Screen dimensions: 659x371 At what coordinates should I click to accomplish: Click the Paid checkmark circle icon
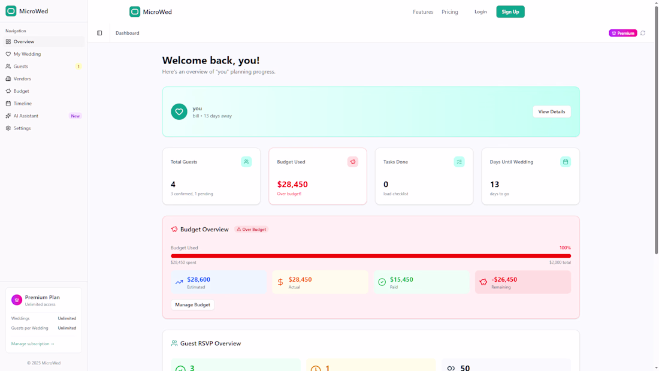[382, 282]
